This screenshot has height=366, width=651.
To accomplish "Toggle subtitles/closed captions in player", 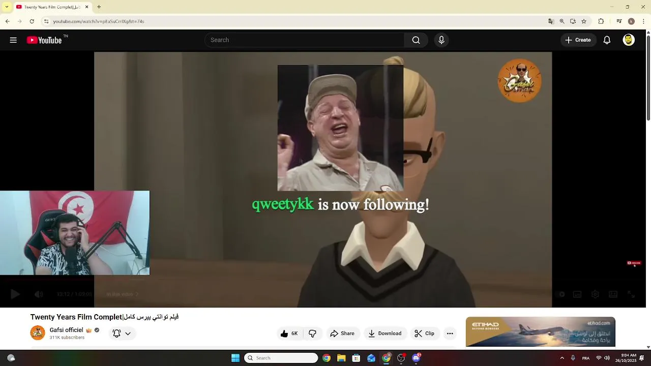I will [577, 294].
